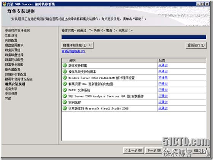Click the rule text 群集资源 DLL 更新重新启动检查
213x160 pixels.
point(91,84)
